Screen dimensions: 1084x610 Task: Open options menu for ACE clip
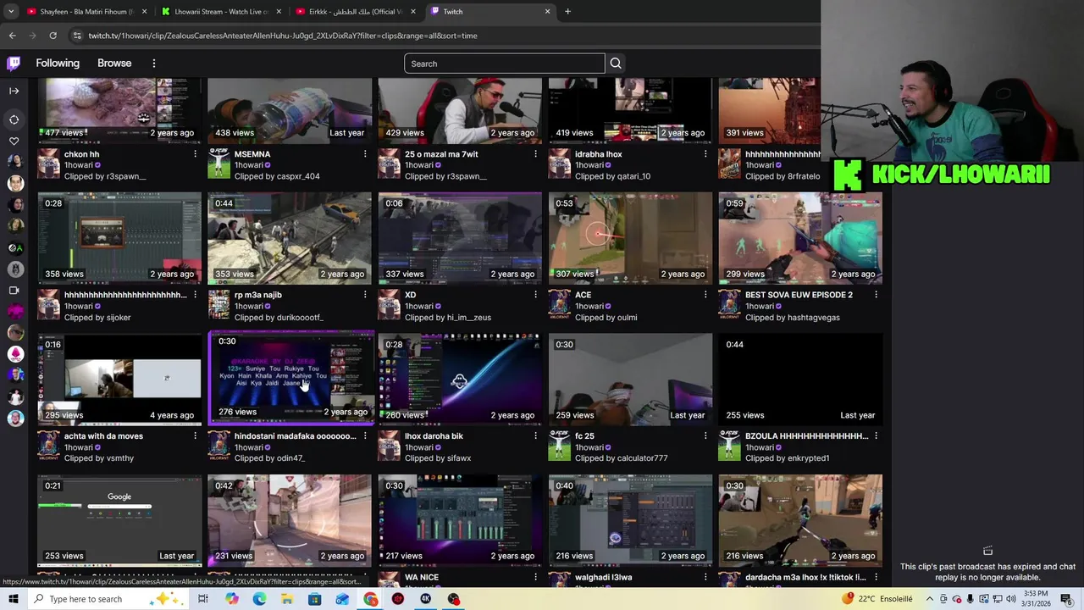point(705,295)
